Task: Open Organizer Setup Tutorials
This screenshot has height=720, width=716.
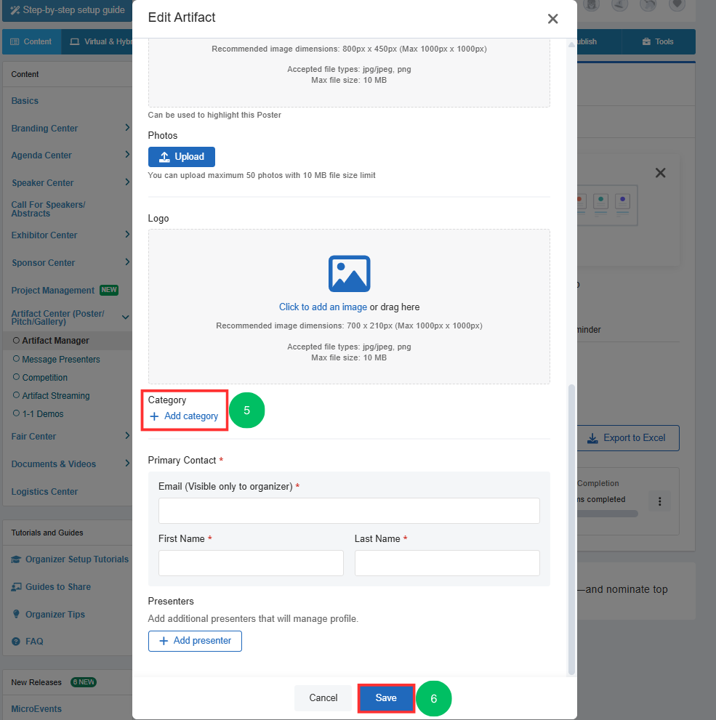Action: point(77,559)
